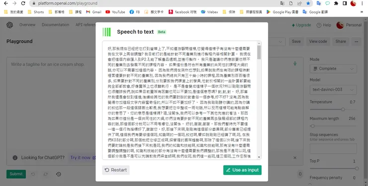Screen dimensions: 368x186
Task: Open the Model text-davinci-003 dropdown
Action: (x=333, y=90)
